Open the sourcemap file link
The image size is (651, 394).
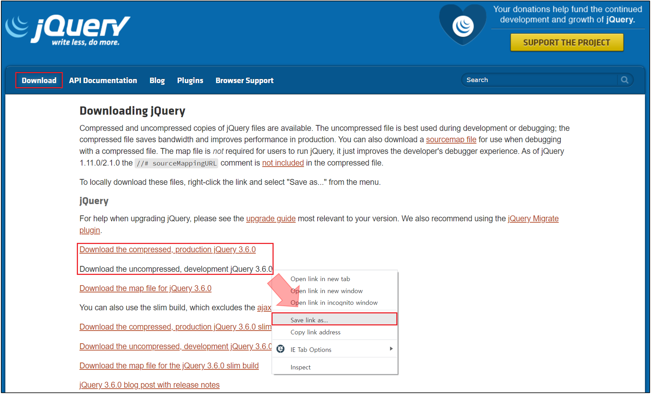451,140
